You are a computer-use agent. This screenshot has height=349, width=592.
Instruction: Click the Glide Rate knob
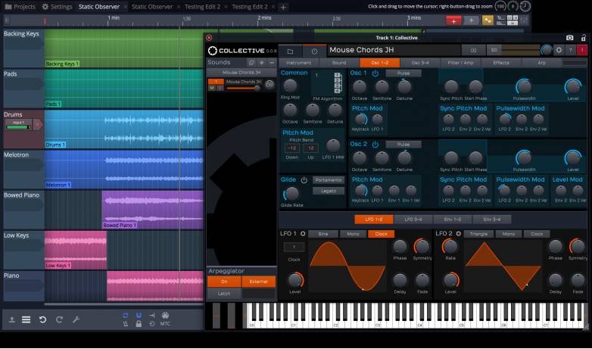291,194
